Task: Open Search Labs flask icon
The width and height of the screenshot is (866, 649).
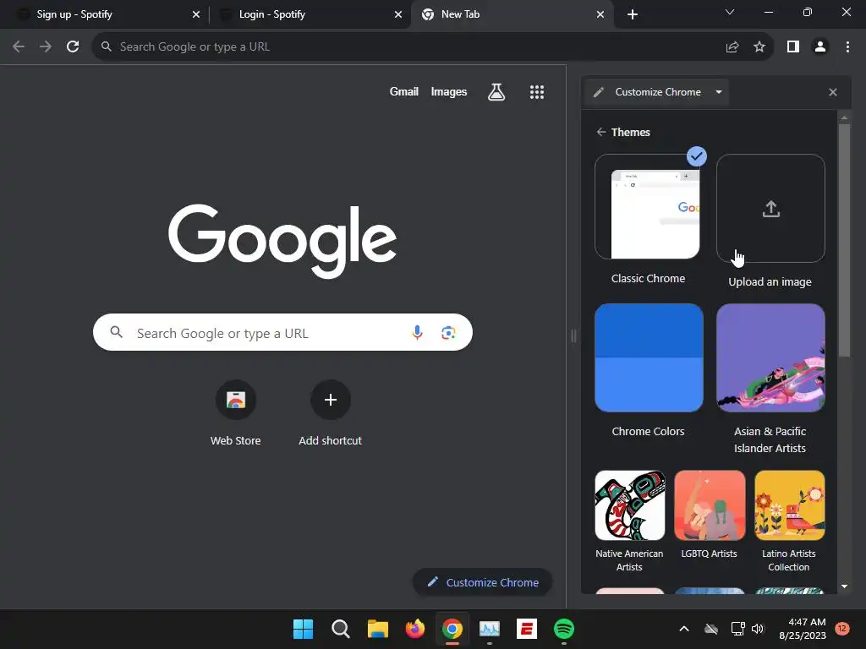Action: tap(496, 92)
